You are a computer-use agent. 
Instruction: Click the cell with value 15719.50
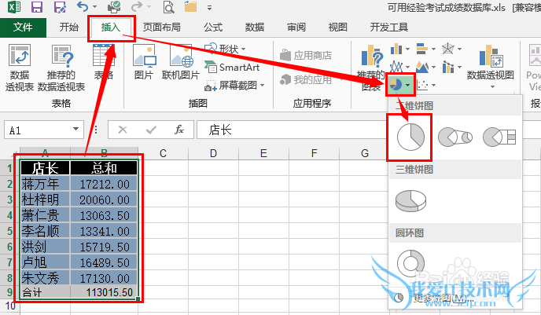[104, 247]
